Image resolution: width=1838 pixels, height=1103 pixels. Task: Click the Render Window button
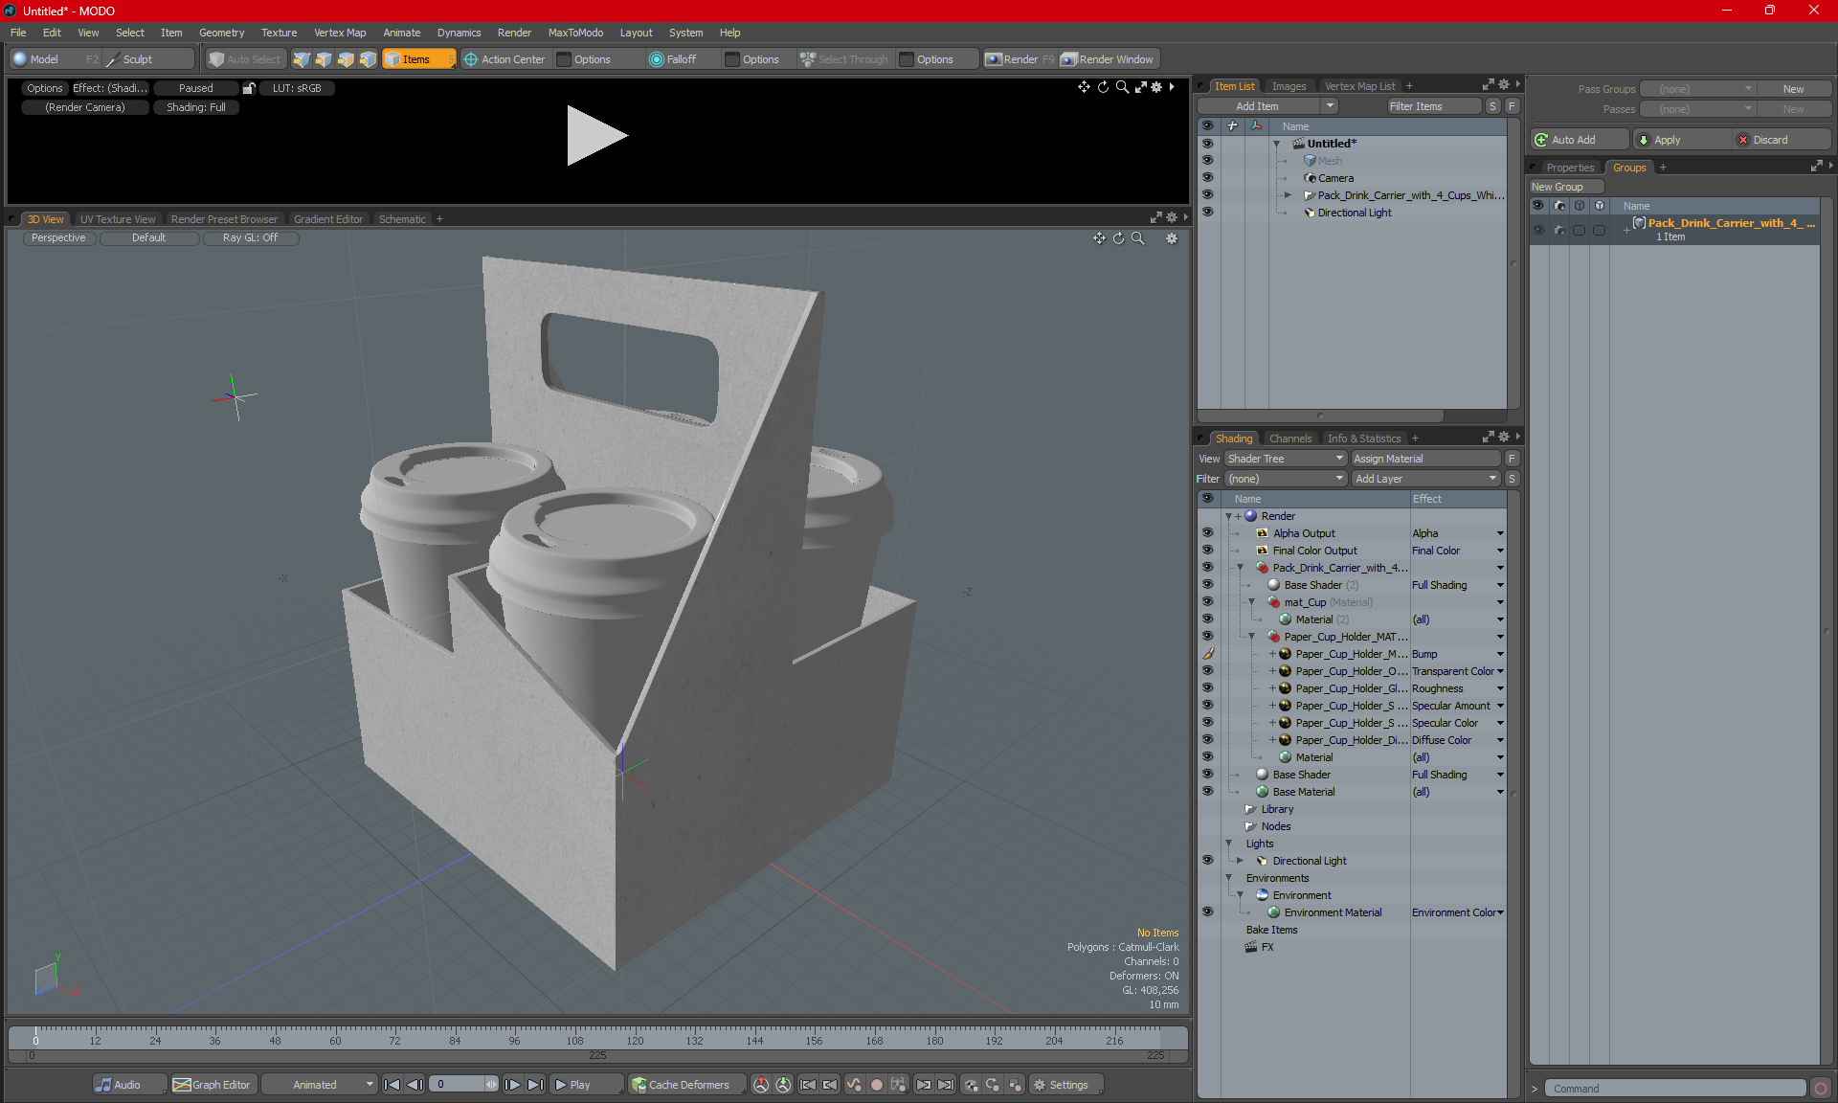tap(1108, 59)
